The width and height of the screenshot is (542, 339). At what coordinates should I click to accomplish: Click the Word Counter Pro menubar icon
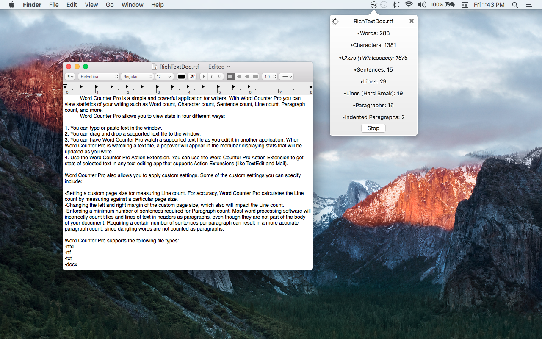(373, 5)
